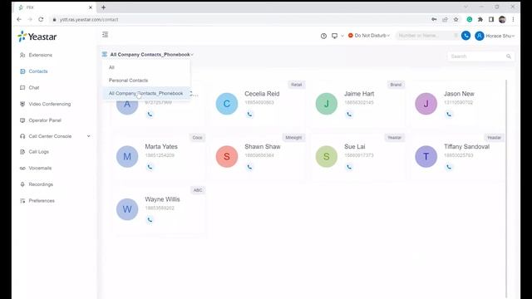532x299 pixels.
Task: Call Marta Yates via phone icon
Action: coord(150,167)
